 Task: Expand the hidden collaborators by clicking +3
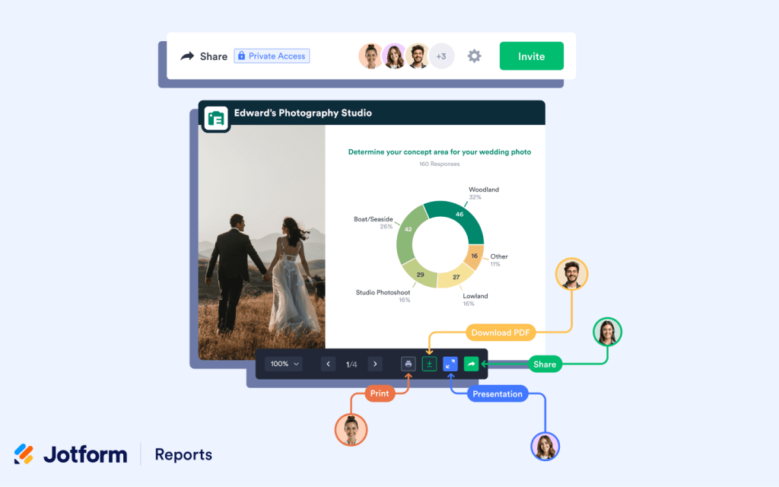tap(442, 56)
